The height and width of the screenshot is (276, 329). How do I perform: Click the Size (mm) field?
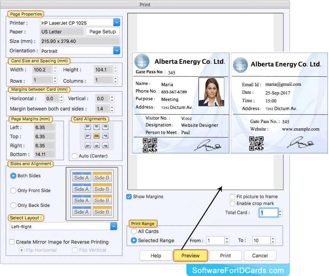pyautogui.click(x=80, y=41)
